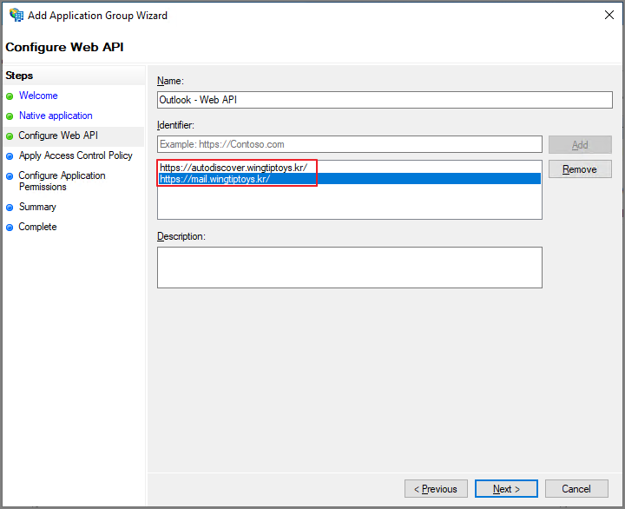Open the Welcome step link
Viewport: 625px width, 509px height.
point(38,96)
